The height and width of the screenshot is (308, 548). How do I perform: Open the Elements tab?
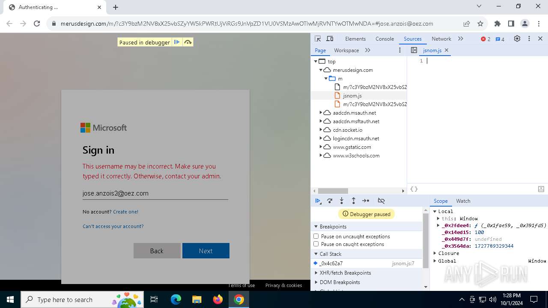[355, 38]
